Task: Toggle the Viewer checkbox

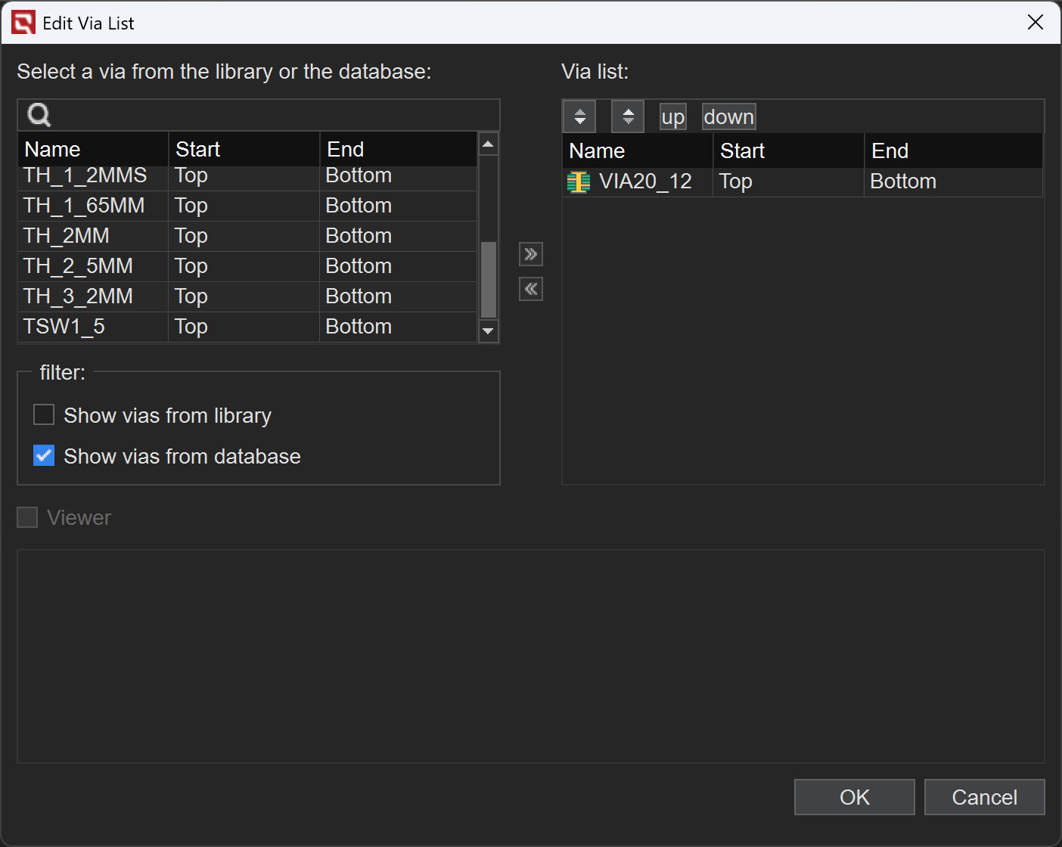Action: (x=27, y=518)
